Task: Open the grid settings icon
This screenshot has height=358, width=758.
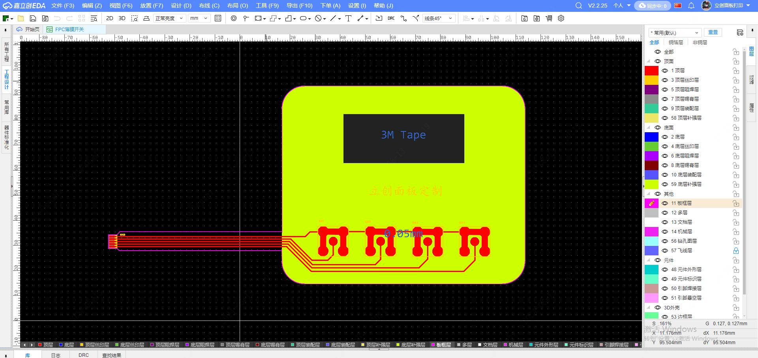Action: 218,18
